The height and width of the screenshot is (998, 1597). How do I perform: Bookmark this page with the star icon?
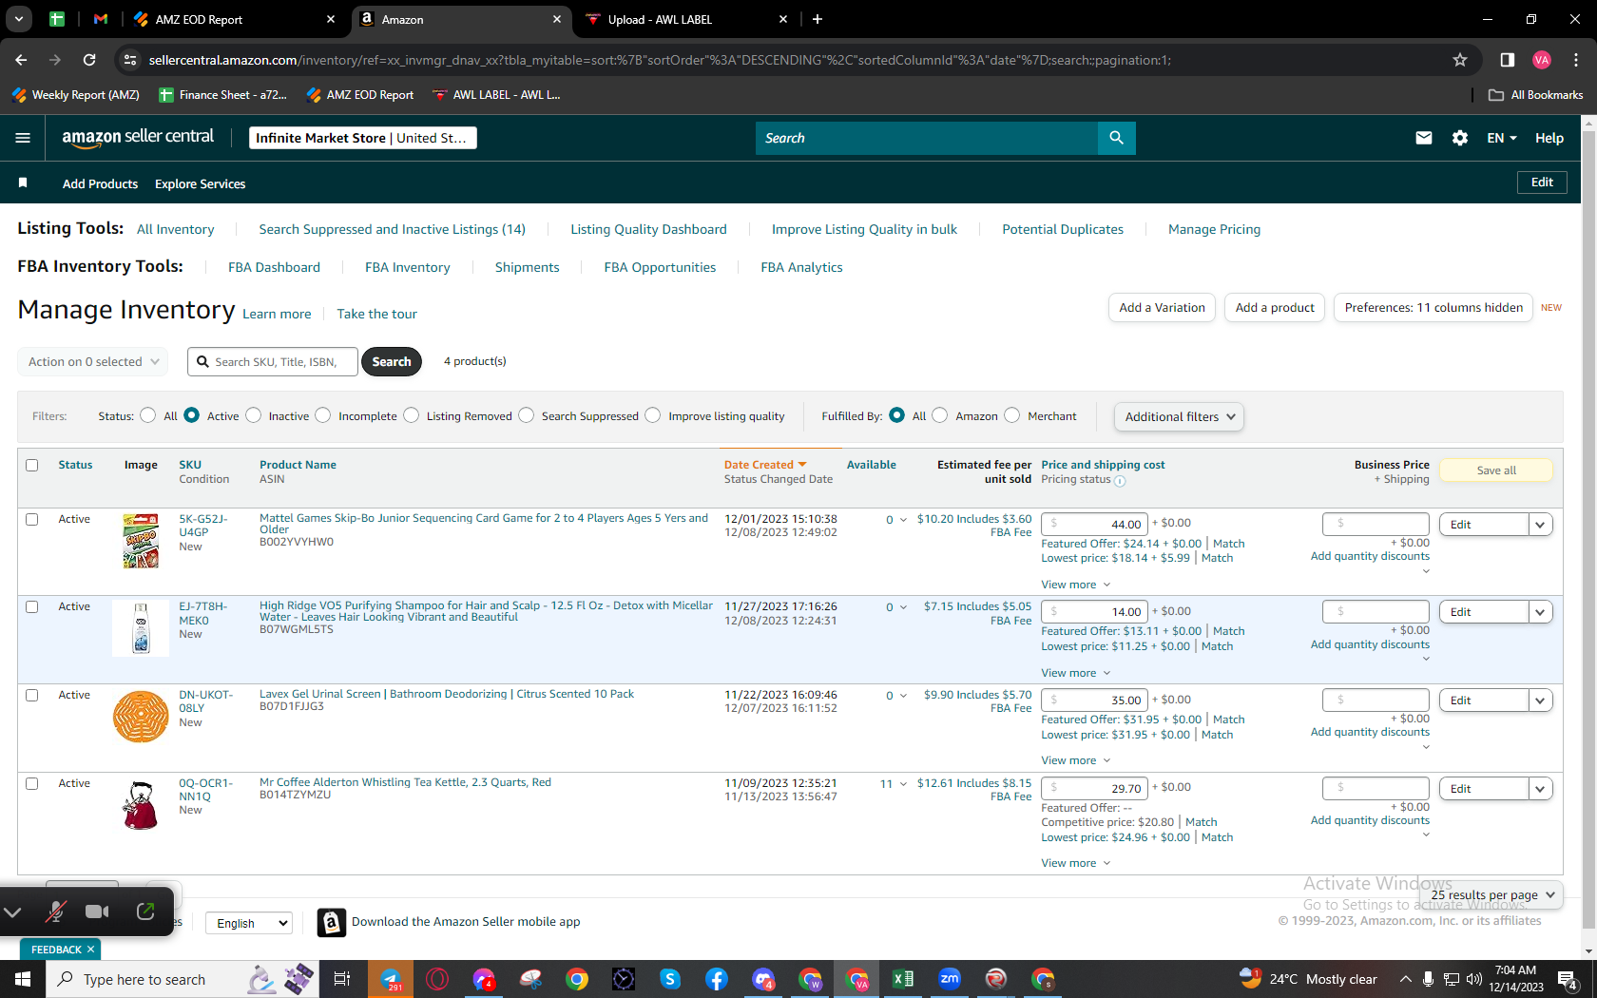tap(1460, 60)
